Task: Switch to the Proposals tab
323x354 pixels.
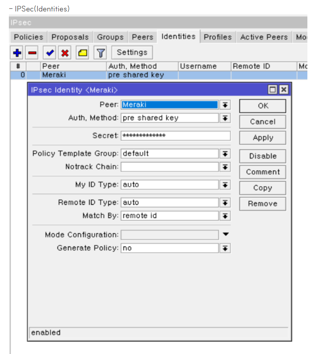Action: coord(70,37)
